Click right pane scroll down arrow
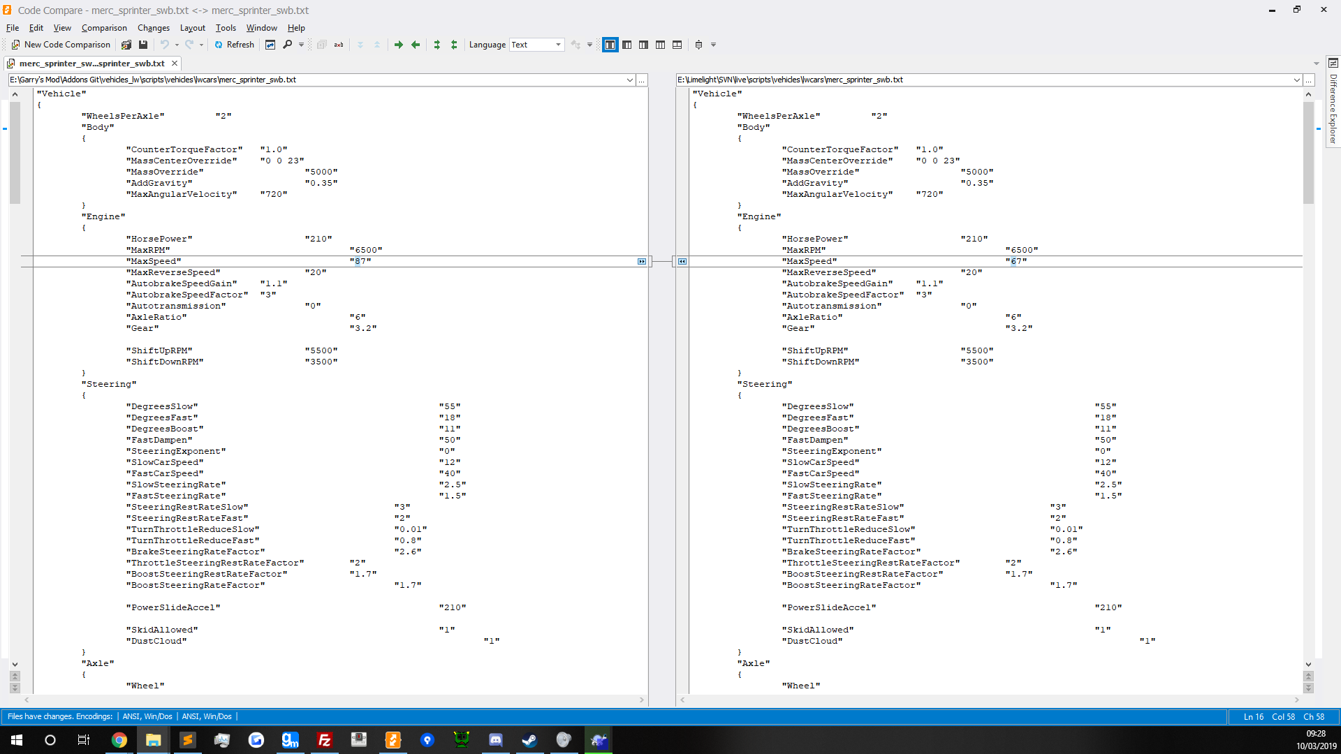 click(x=1309, y=665)
